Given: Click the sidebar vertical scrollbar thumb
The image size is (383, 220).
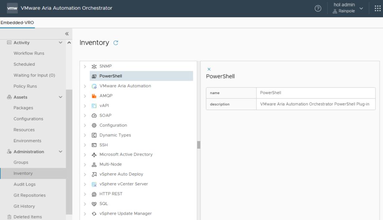Looking at the screenshot, I should click(x=69, y=152).
